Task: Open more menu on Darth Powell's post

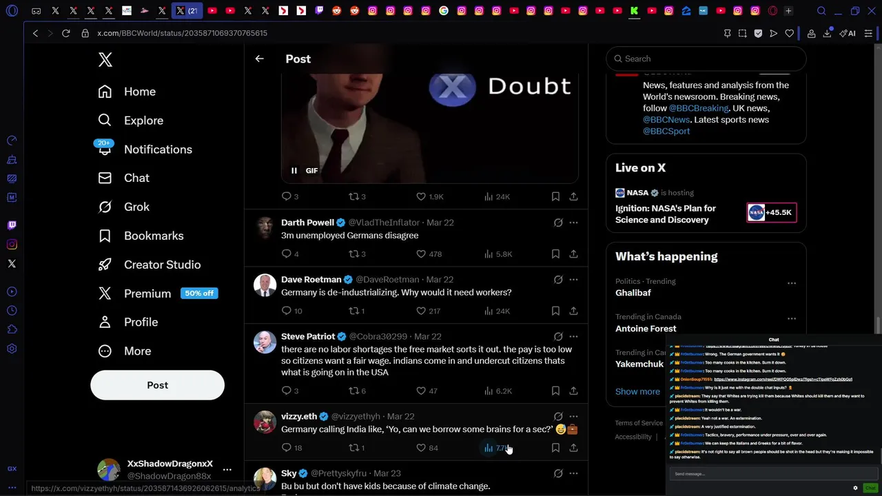Action: [x=573, y=223]
